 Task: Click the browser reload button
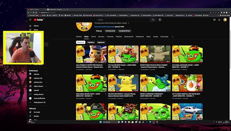pos(33,12)
